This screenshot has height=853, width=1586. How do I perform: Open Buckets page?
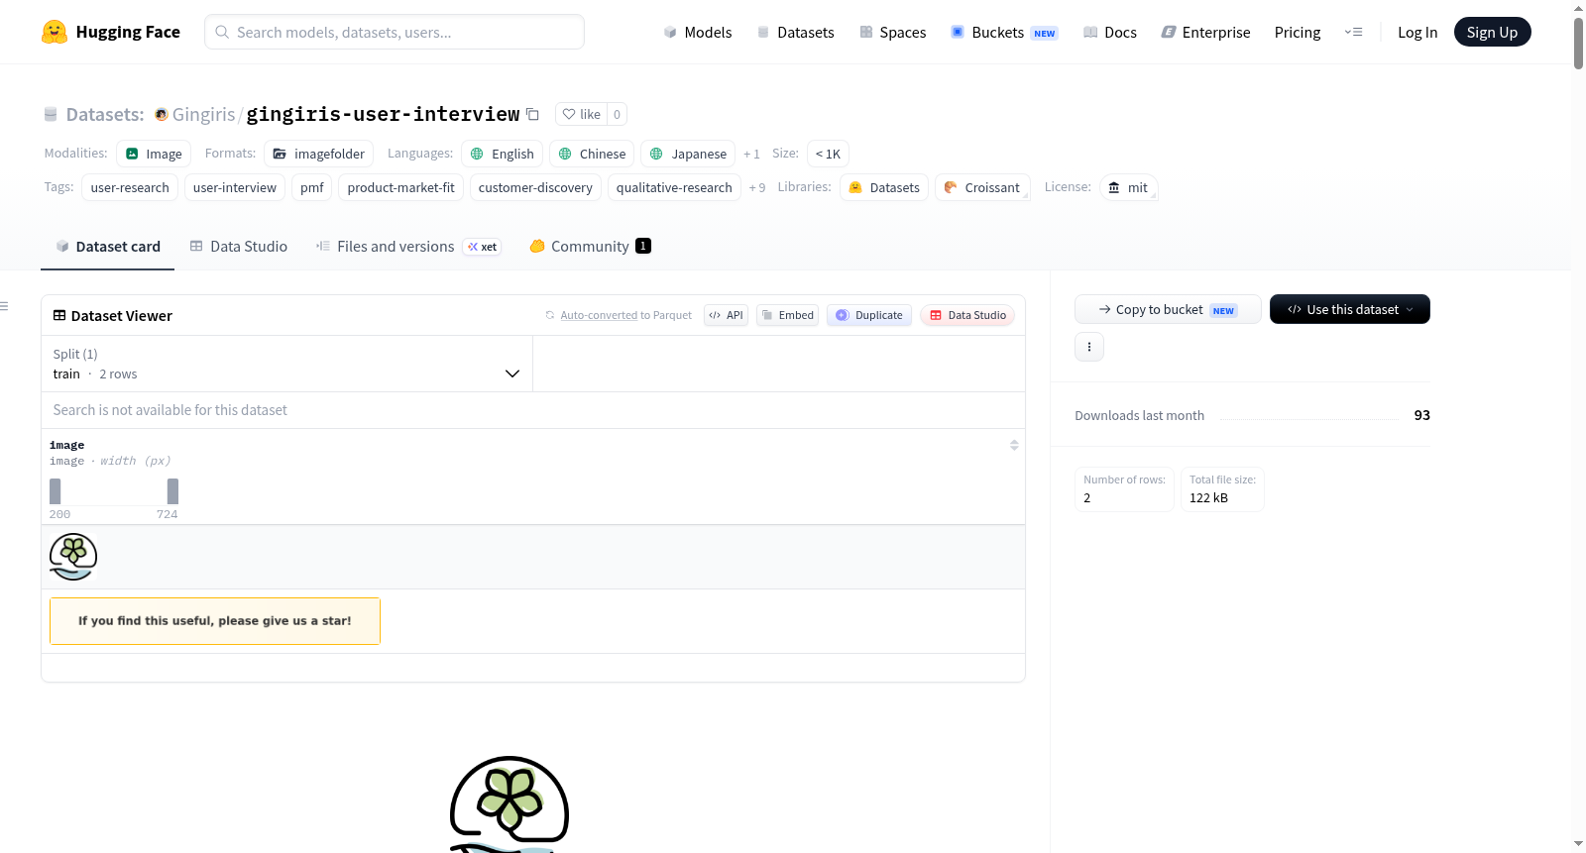1004,32
